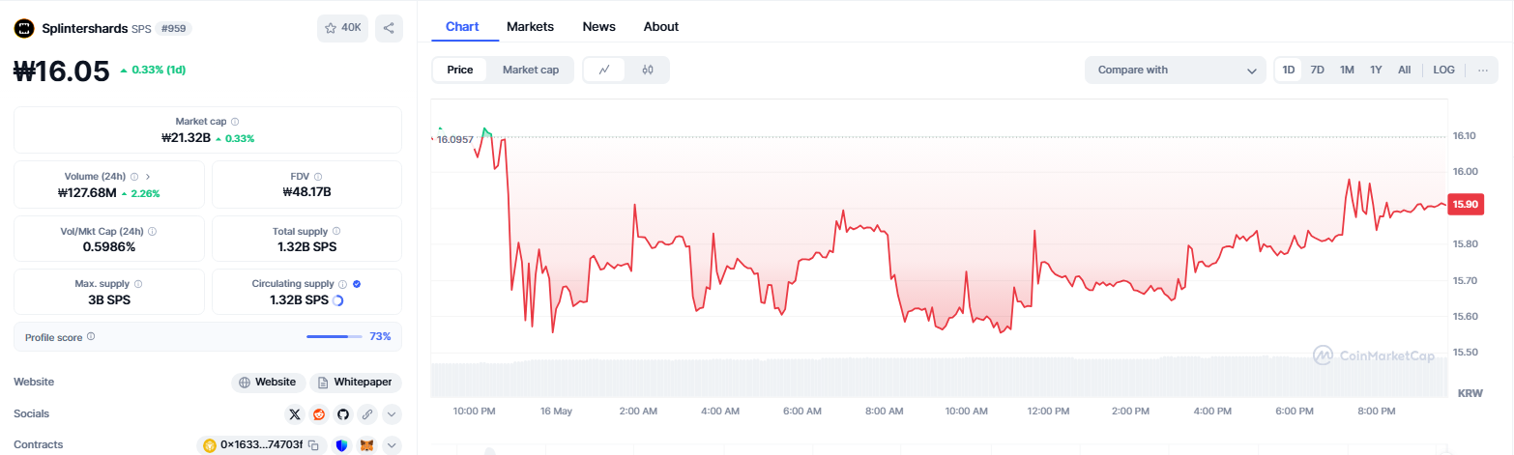The image size is (1514, 455).
Task: Select the All time range
Action: (x=1405, y=70)
